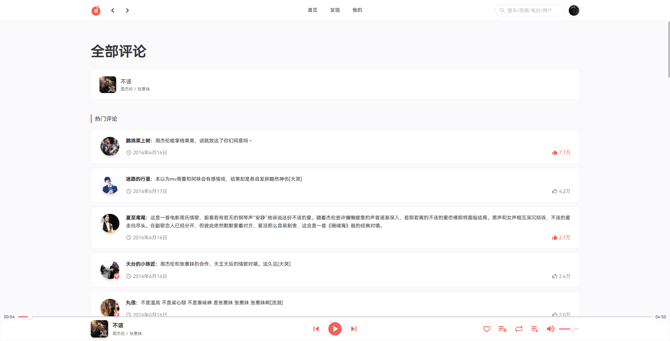Click the 不该 song title in player bar

pos(118,325)
